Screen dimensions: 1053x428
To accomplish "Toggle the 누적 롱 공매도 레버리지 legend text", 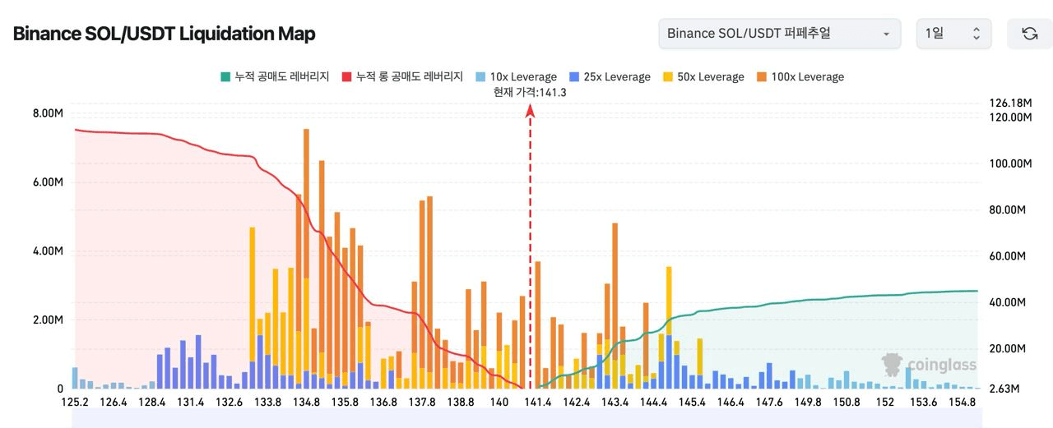I will tap(409, 77).
